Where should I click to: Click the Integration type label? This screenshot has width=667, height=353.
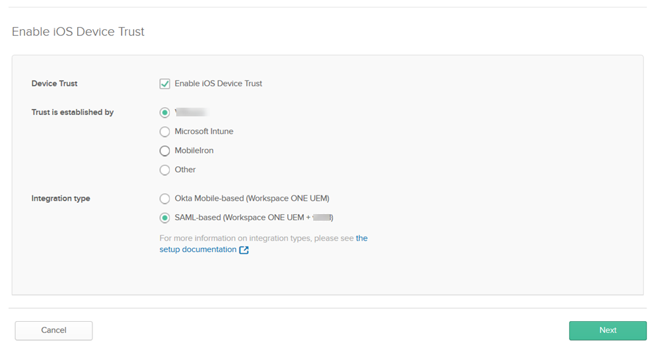(61, 198)
